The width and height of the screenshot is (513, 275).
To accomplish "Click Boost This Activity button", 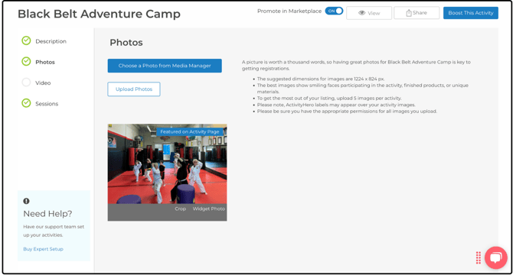I will tap(470, 13).
